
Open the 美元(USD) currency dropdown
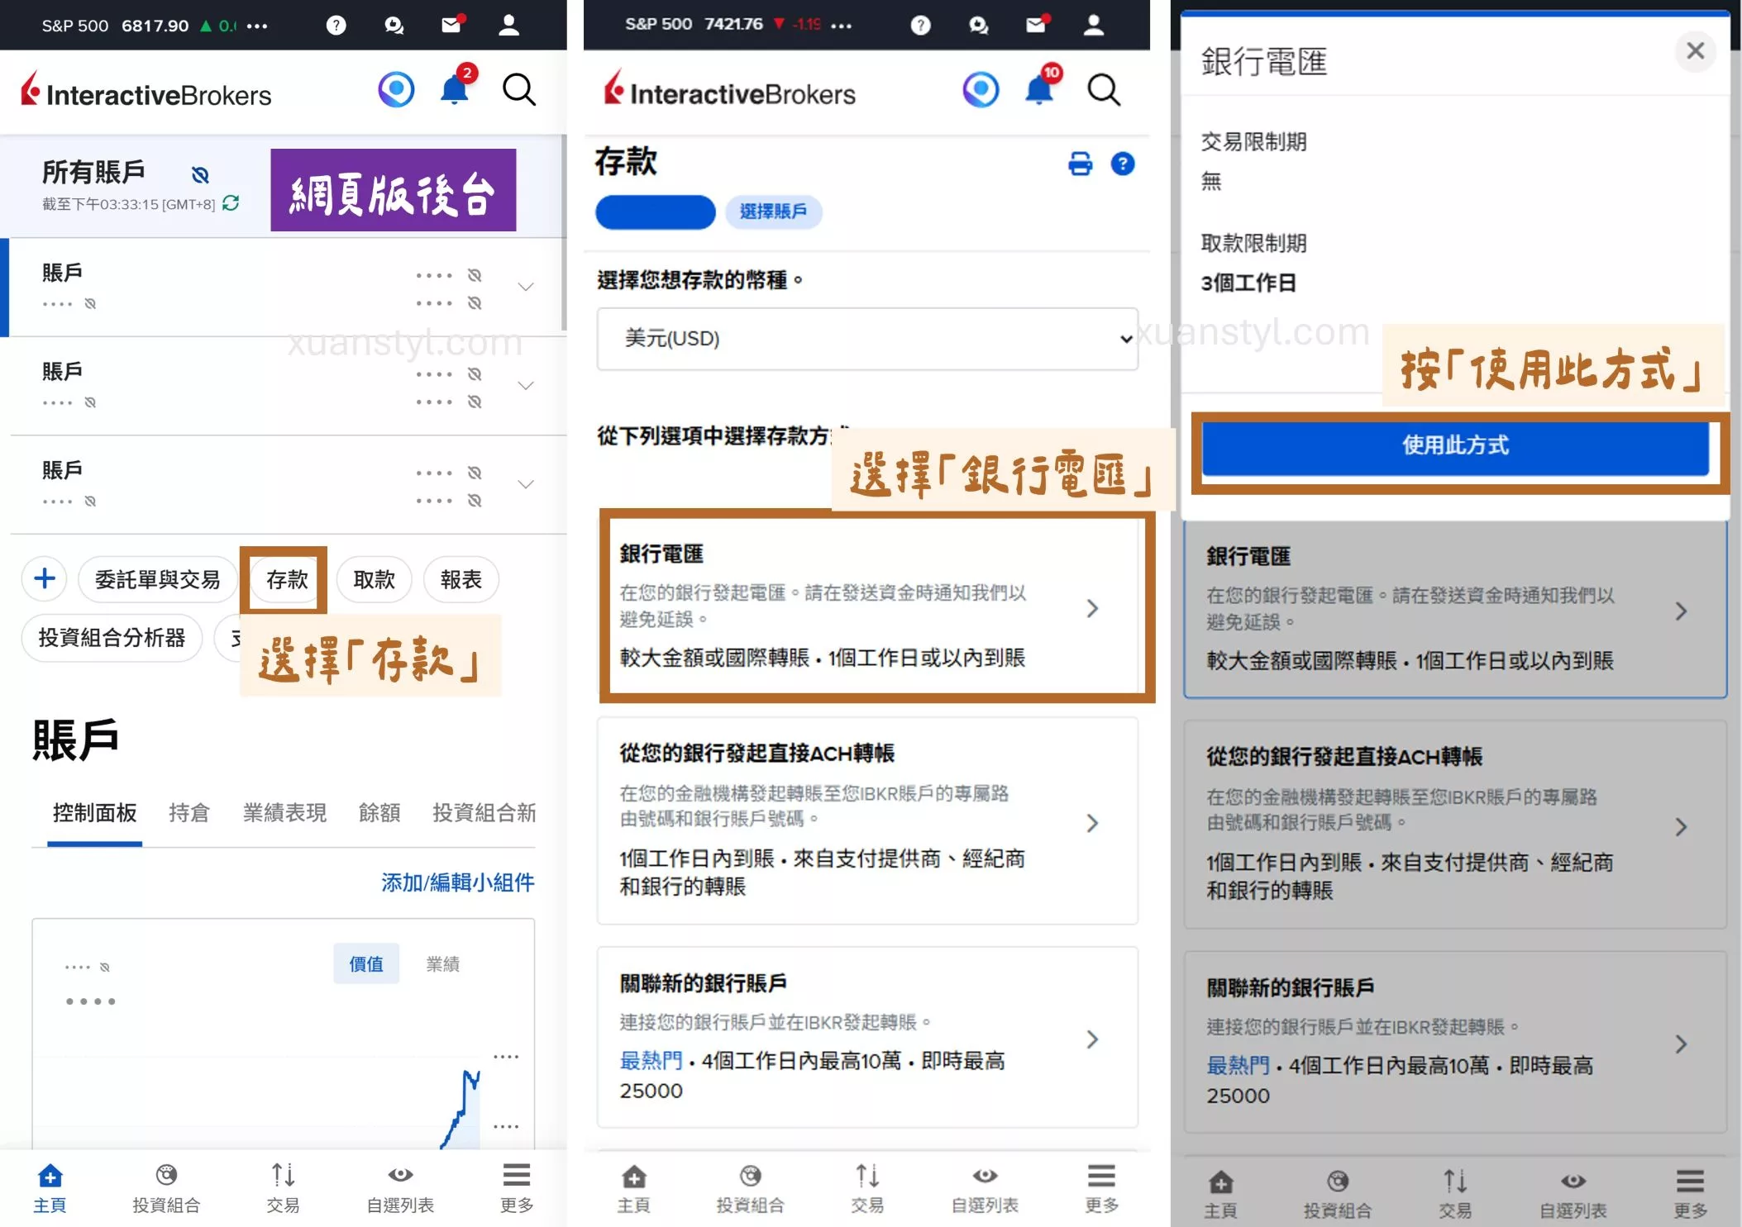tap(867, 339)
